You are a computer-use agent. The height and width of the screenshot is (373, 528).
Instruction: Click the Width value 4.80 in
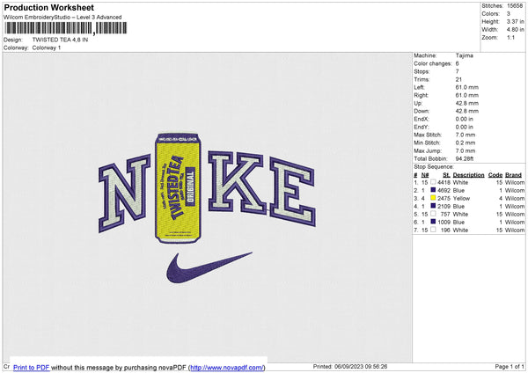click(x=515, y=30)
